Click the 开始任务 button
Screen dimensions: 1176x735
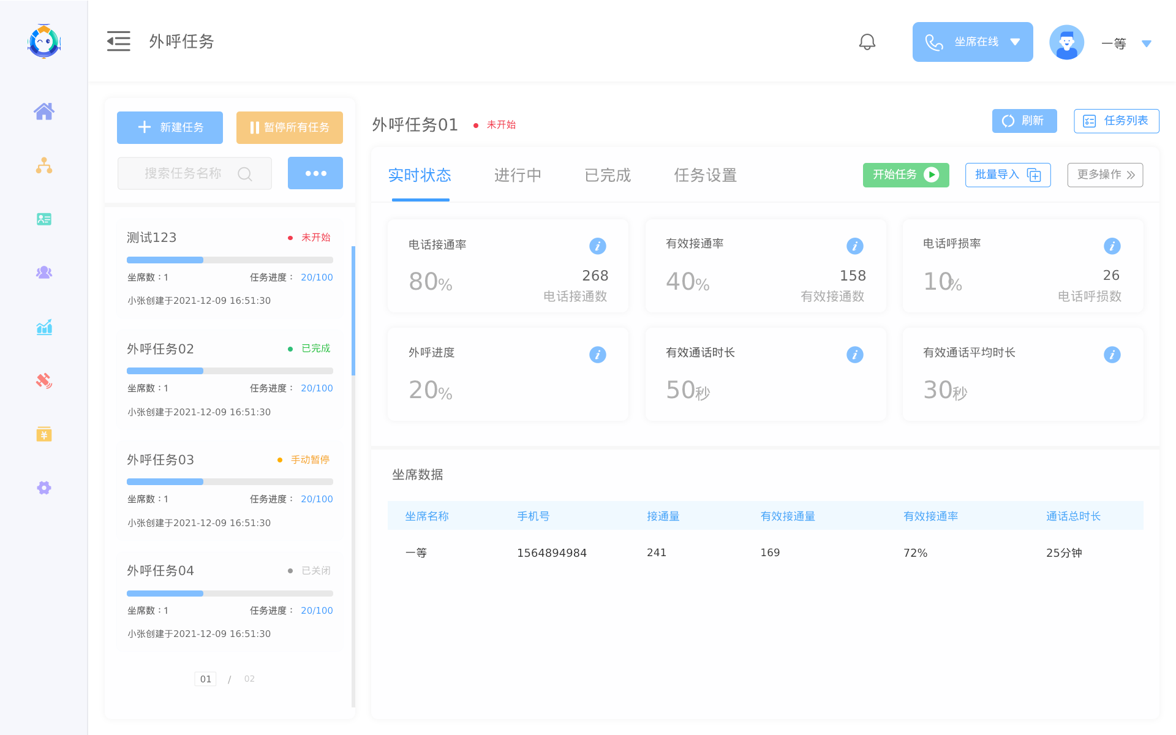tap(906, 175)
